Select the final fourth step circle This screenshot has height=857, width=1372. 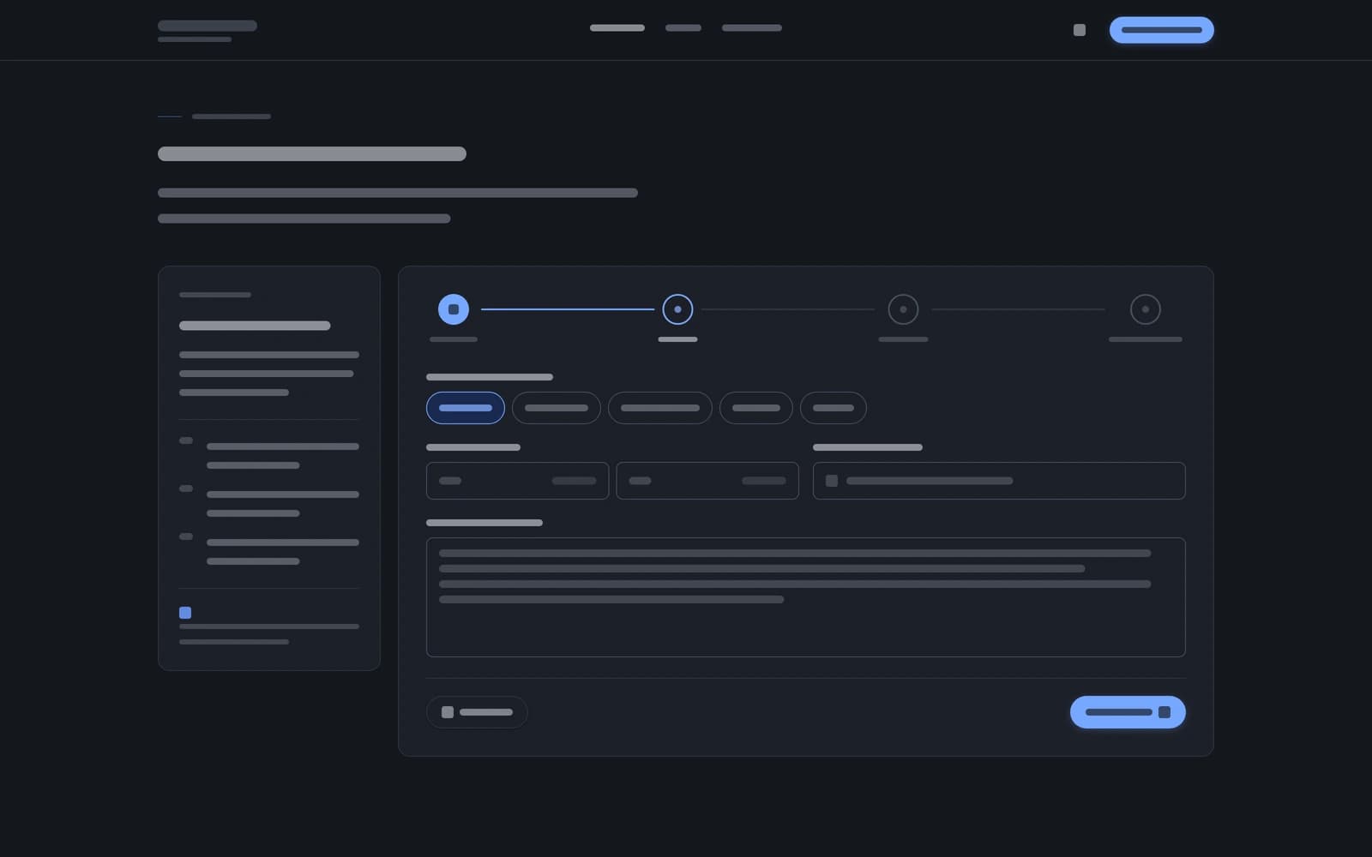pyautogui.click(x=1146, y=309)
